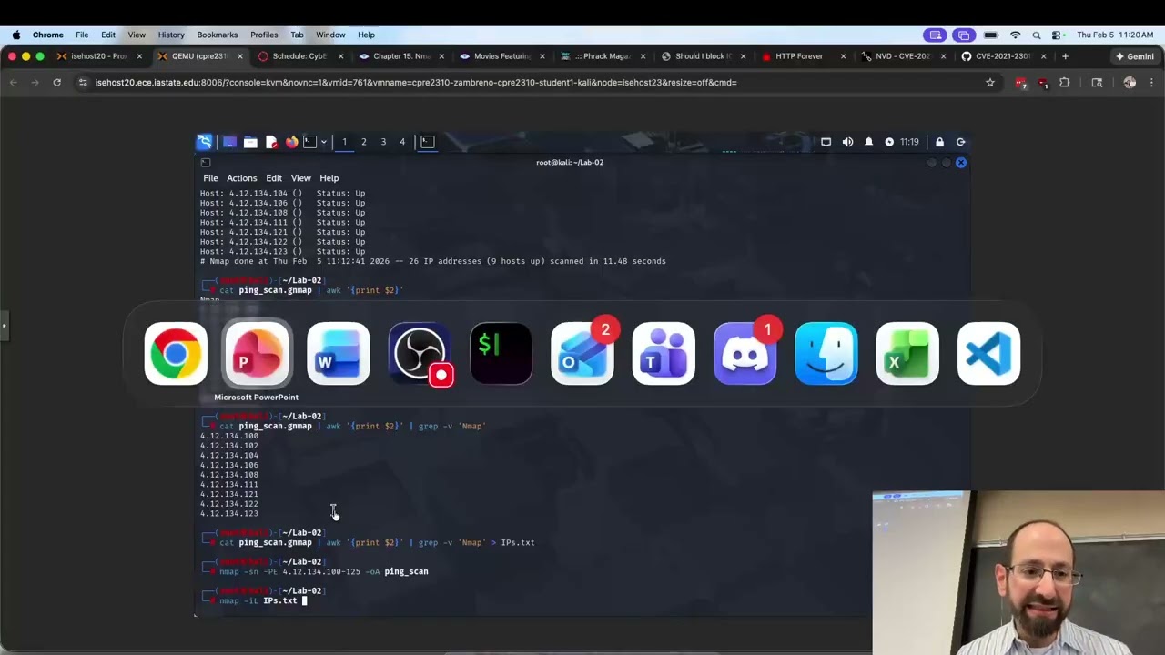Viewport: 1165px width, 655px height.
Task: Select Microsoft PowerPoint in app switcher
Action: point(257,354)
